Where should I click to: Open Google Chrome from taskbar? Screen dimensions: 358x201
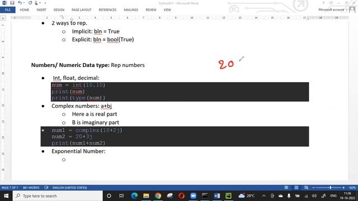158,196
